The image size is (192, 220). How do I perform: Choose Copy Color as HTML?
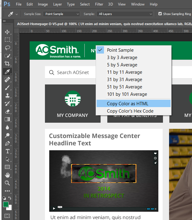(134, 103)
